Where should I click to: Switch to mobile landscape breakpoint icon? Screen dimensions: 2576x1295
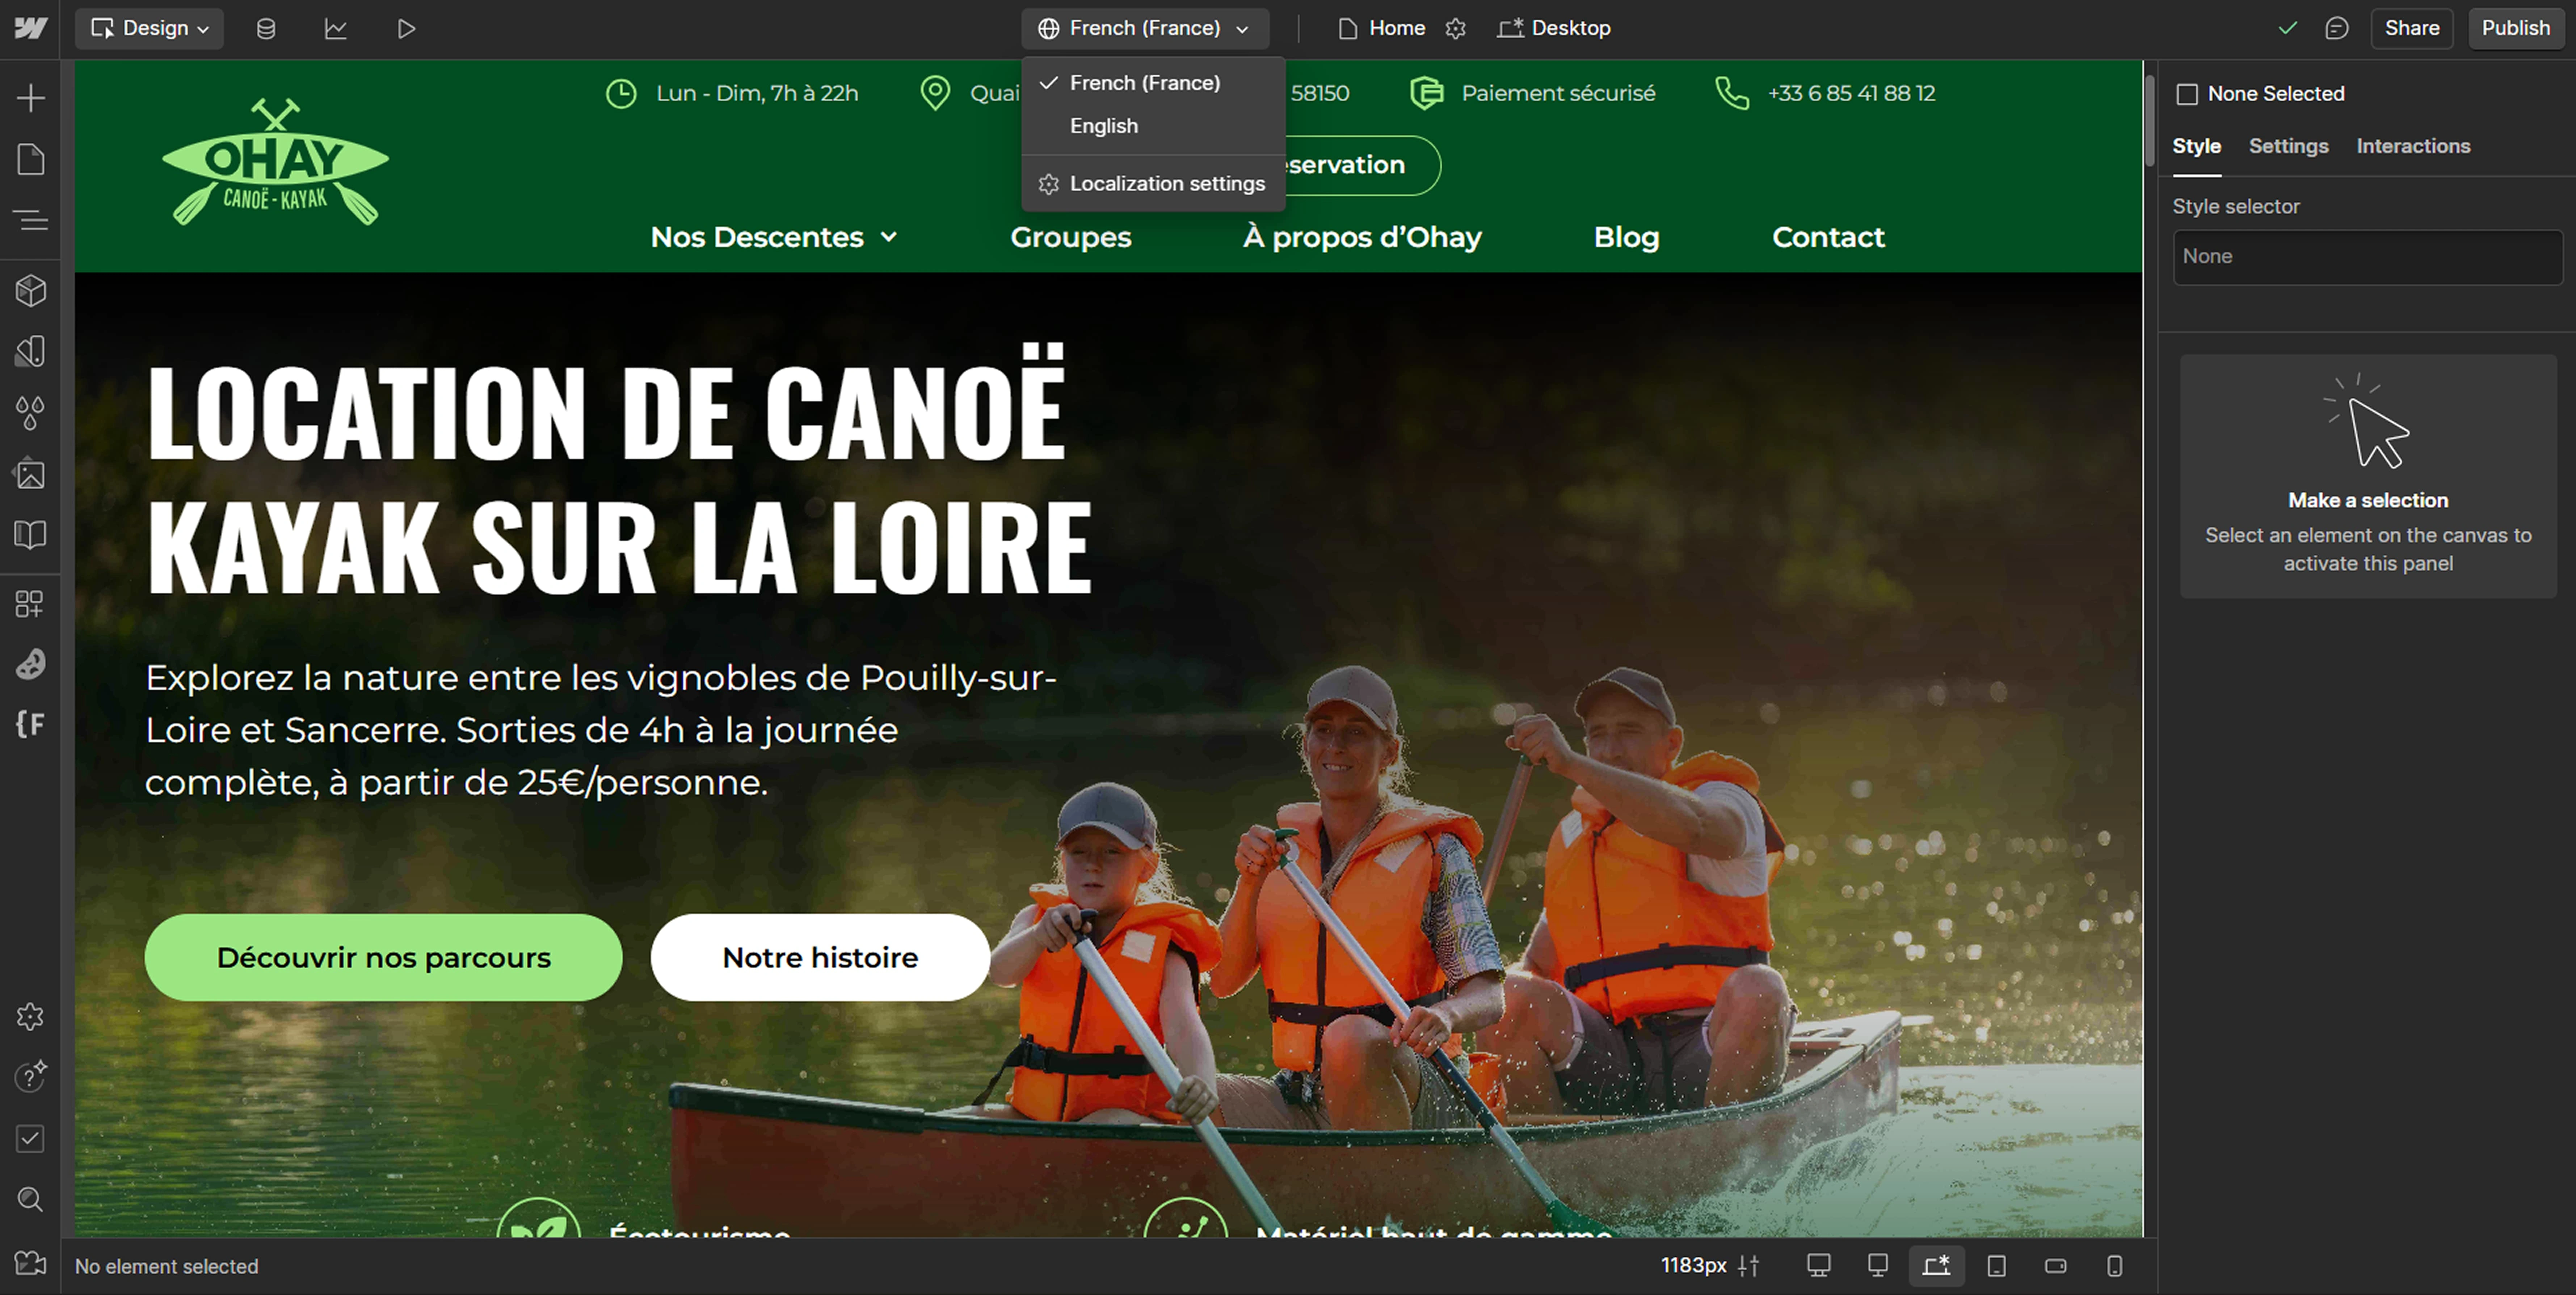pyautogui.click(x=2056, y=1266)
